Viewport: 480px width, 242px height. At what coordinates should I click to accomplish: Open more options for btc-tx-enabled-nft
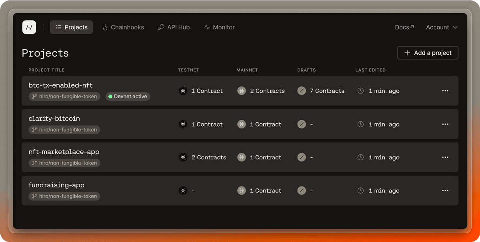tap(445, 91)
